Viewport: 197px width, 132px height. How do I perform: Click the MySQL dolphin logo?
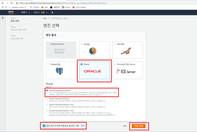click(x=93, y=51)
